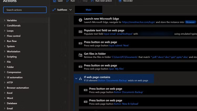This screenshot has width=197, height=111.
Task: Switch to the Main tab
Action: pyautogui.click(x=89, y=10)
